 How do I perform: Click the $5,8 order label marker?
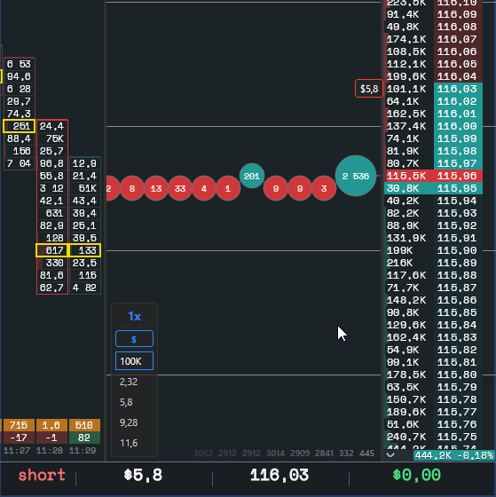pyautogui.click(x=369, y=89)
